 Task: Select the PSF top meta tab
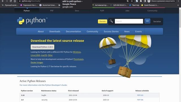click(52, 11)
